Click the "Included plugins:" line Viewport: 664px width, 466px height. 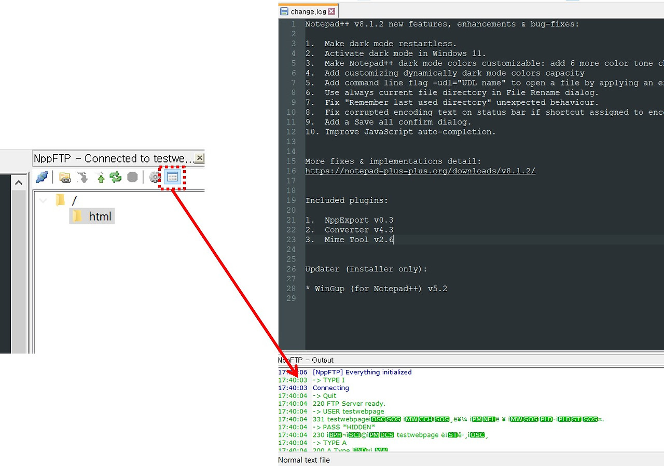(347, 201)
